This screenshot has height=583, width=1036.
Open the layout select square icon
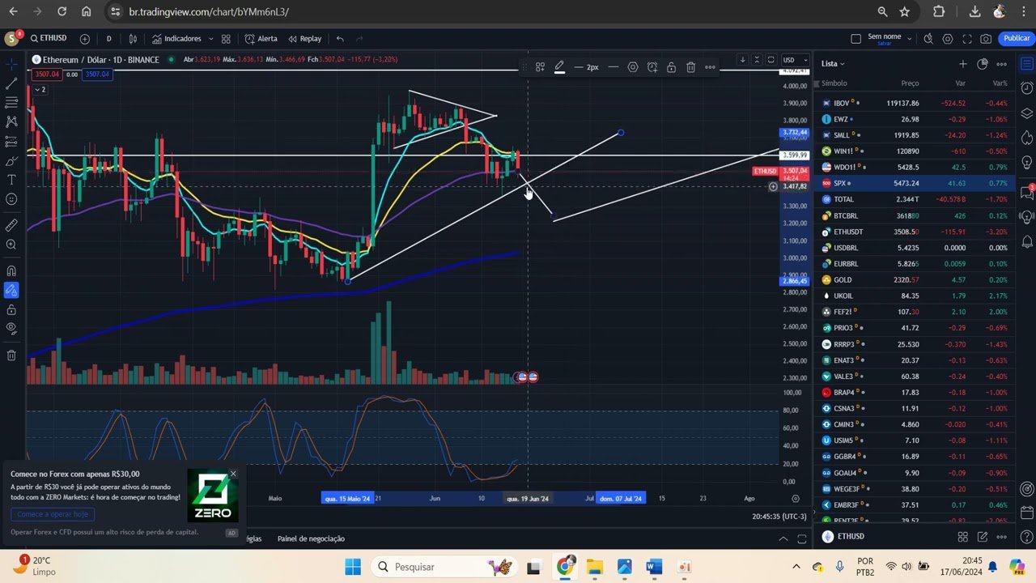coord(856,38)
